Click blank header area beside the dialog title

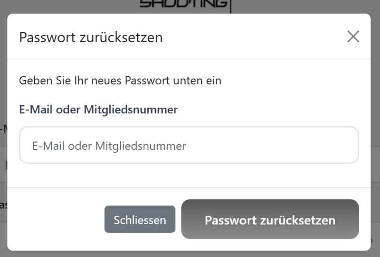(252, 37)
